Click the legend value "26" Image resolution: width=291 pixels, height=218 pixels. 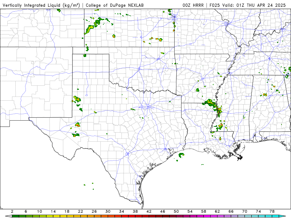(x=94, y=211)
